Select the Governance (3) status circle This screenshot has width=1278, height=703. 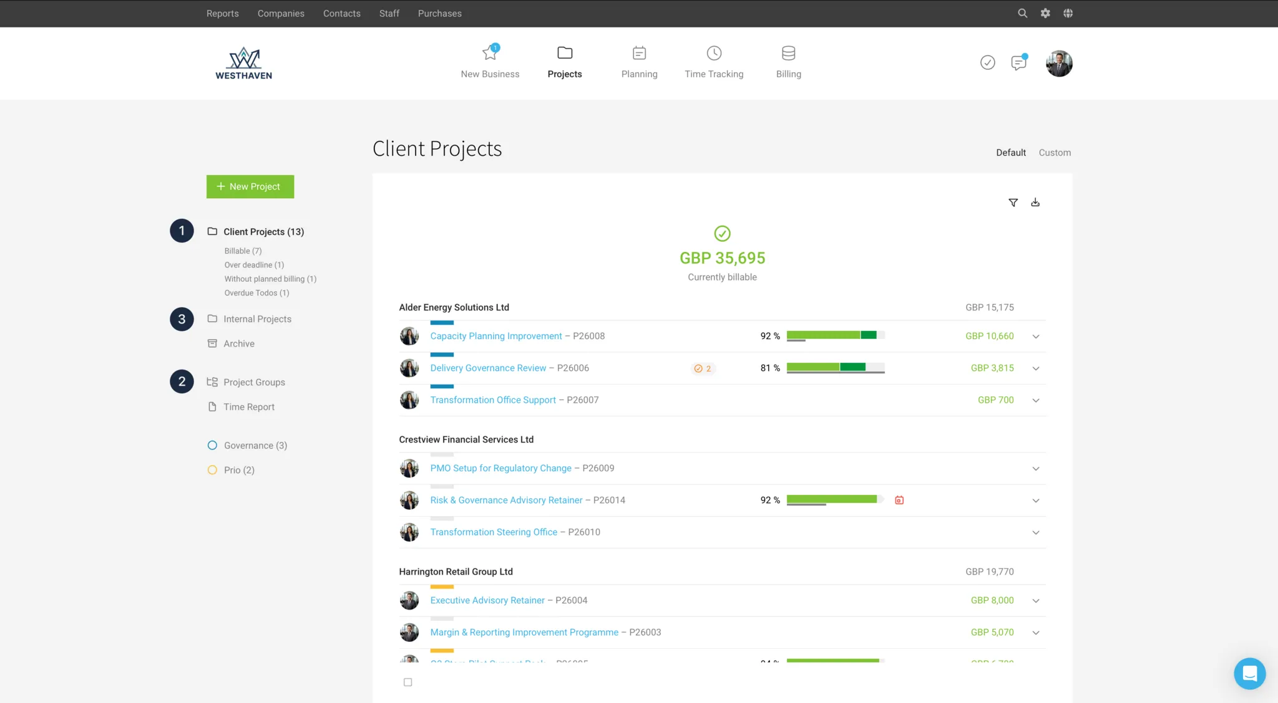213,445
